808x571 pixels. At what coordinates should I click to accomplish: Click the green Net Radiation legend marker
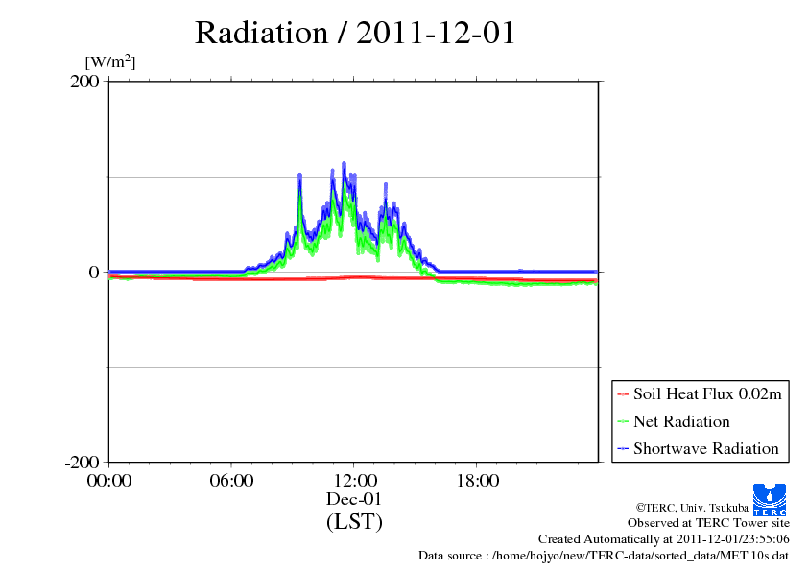pos(623,422)
